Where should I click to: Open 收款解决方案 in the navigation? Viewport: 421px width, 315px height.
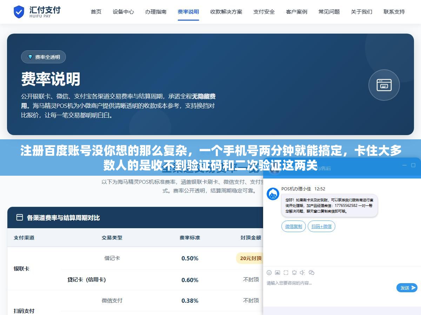226,12
